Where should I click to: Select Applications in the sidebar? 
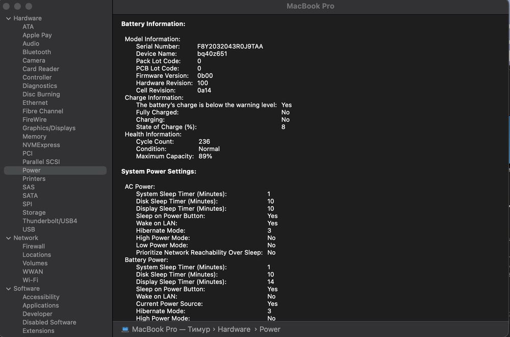pyautogui.click(x=41, y=305)
